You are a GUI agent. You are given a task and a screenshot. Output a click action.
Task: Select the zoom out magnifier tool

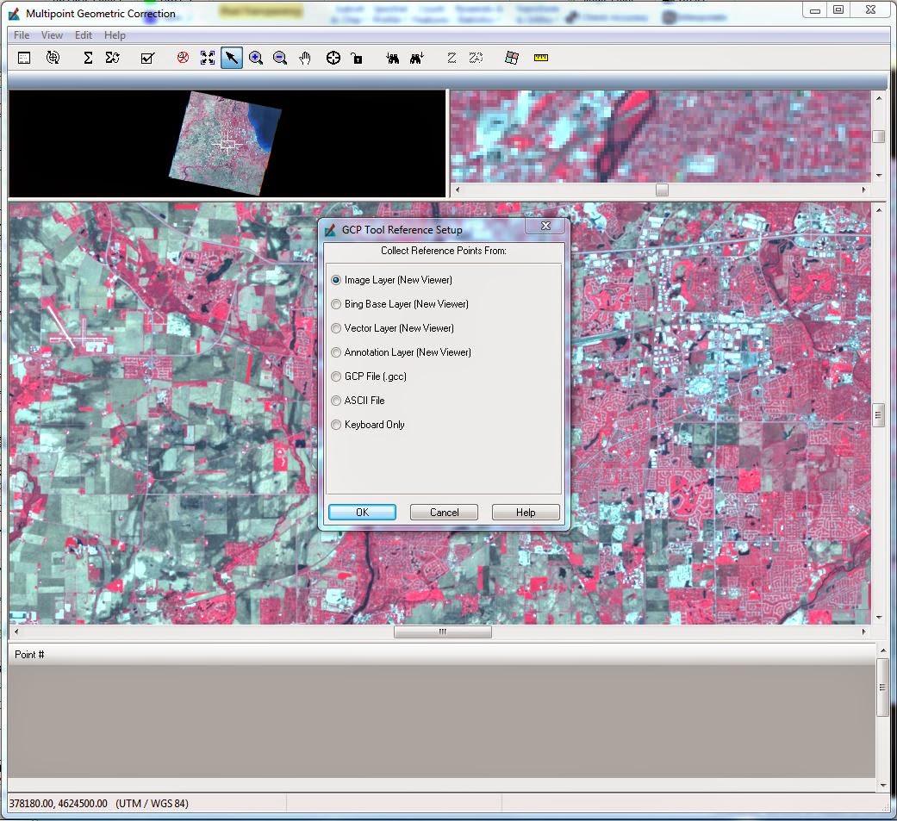click(280, 58)
